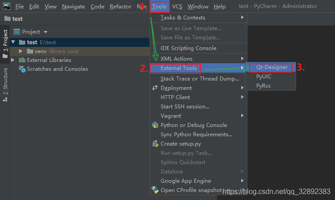
Task: Click the Create setup.py Python file icon
Action: pyautogui.click(x=155, y=144)
